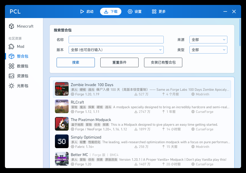Click update arrow icon beside 4 个月前
The image size is (246, 173).
pos(163,94)
